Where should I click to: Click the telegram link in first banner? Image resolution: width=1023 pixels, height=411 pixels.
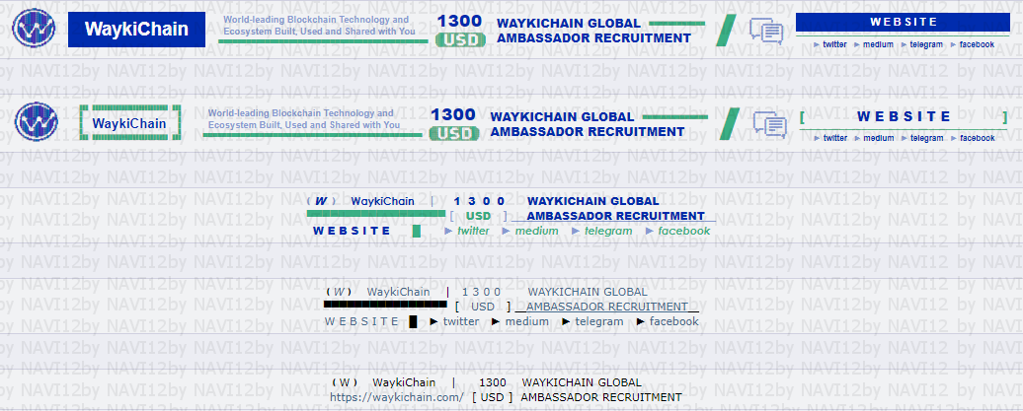926,45
